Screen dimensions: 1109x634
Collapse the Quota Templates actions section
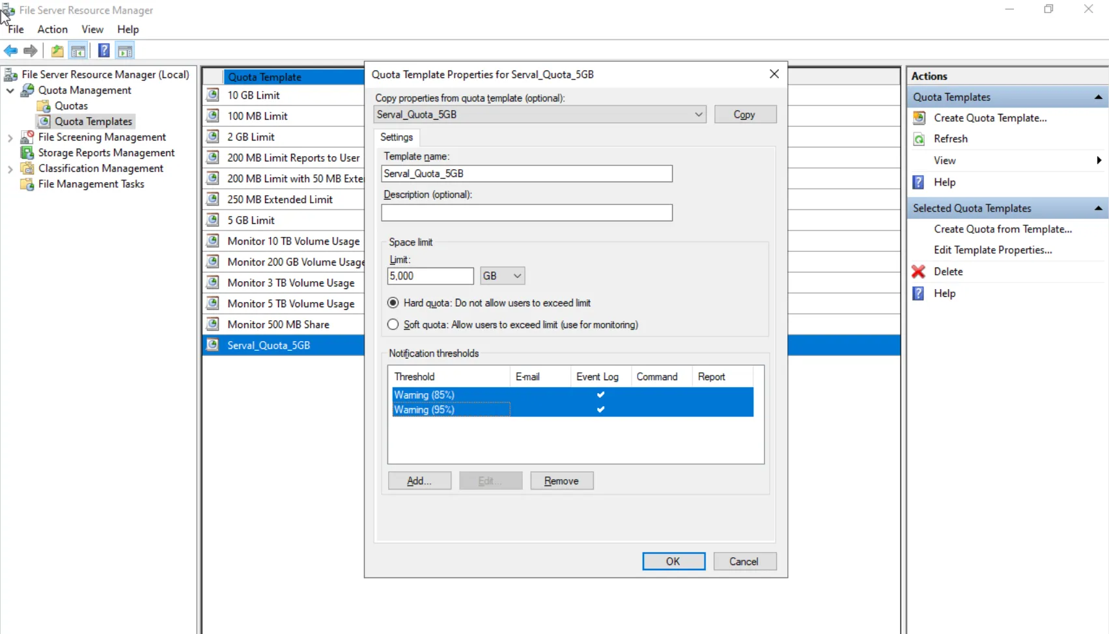[1099, 97]
